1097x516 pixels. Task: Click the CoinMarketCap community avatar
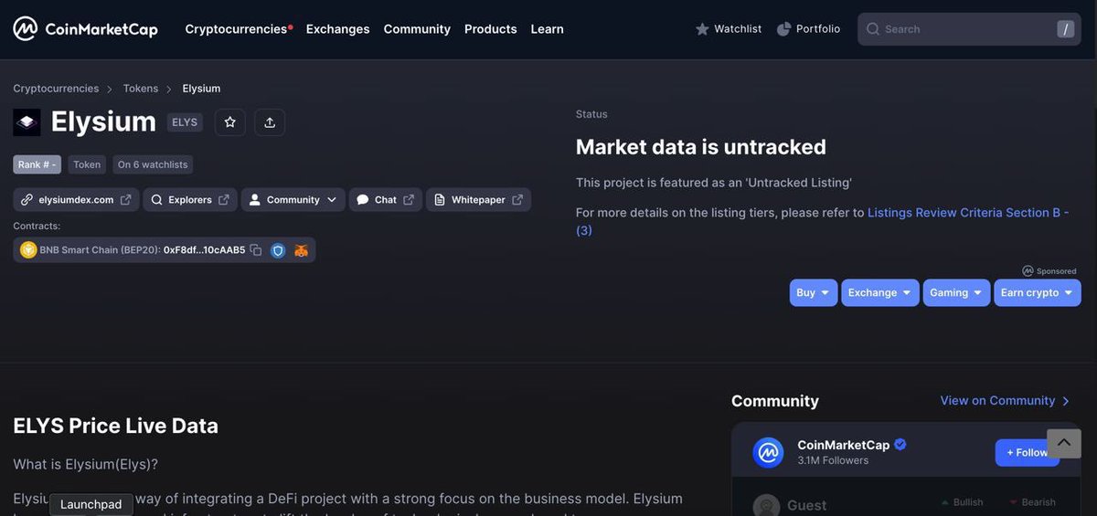769,452
